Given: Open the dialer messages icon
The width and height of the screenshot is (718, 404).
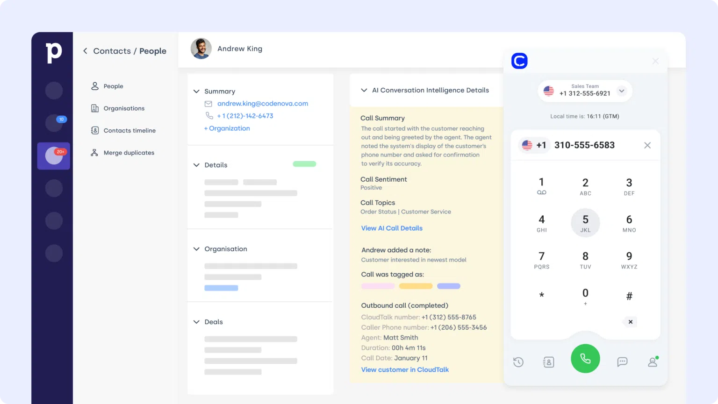Looking at the screenshot, I should [622, 362].
